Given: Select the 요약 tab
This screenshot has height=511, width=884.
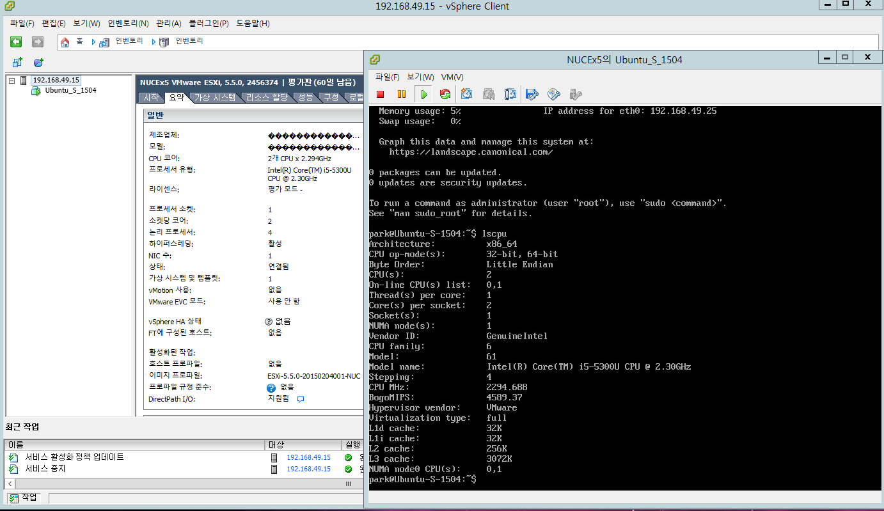Looking at the screenshot, I should tap(177, 98).
